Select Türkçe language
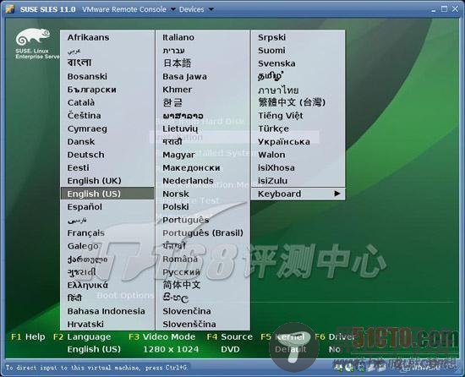The height and width of the screenshot is (377, 465). click(x=273, y=129)
